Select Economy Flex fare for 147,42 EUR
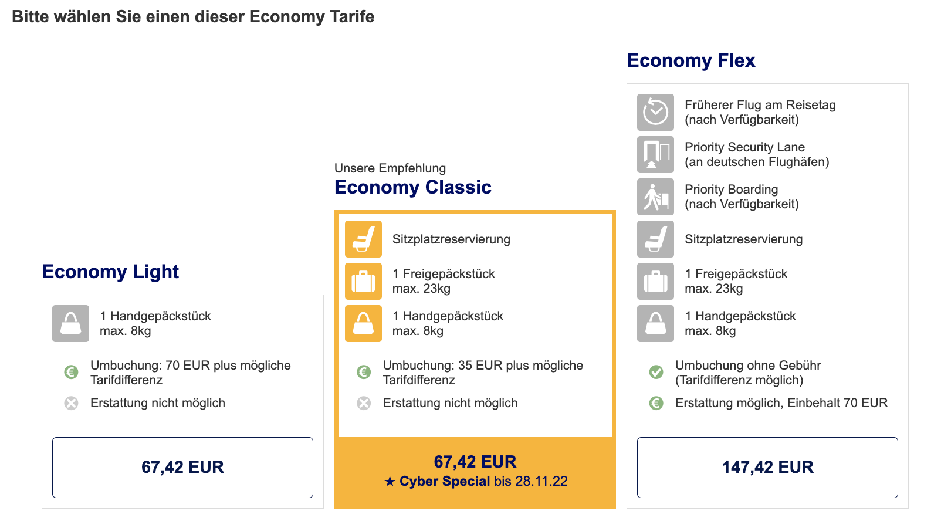The width and height of the screenshot is (941, 521). [767, 467]
